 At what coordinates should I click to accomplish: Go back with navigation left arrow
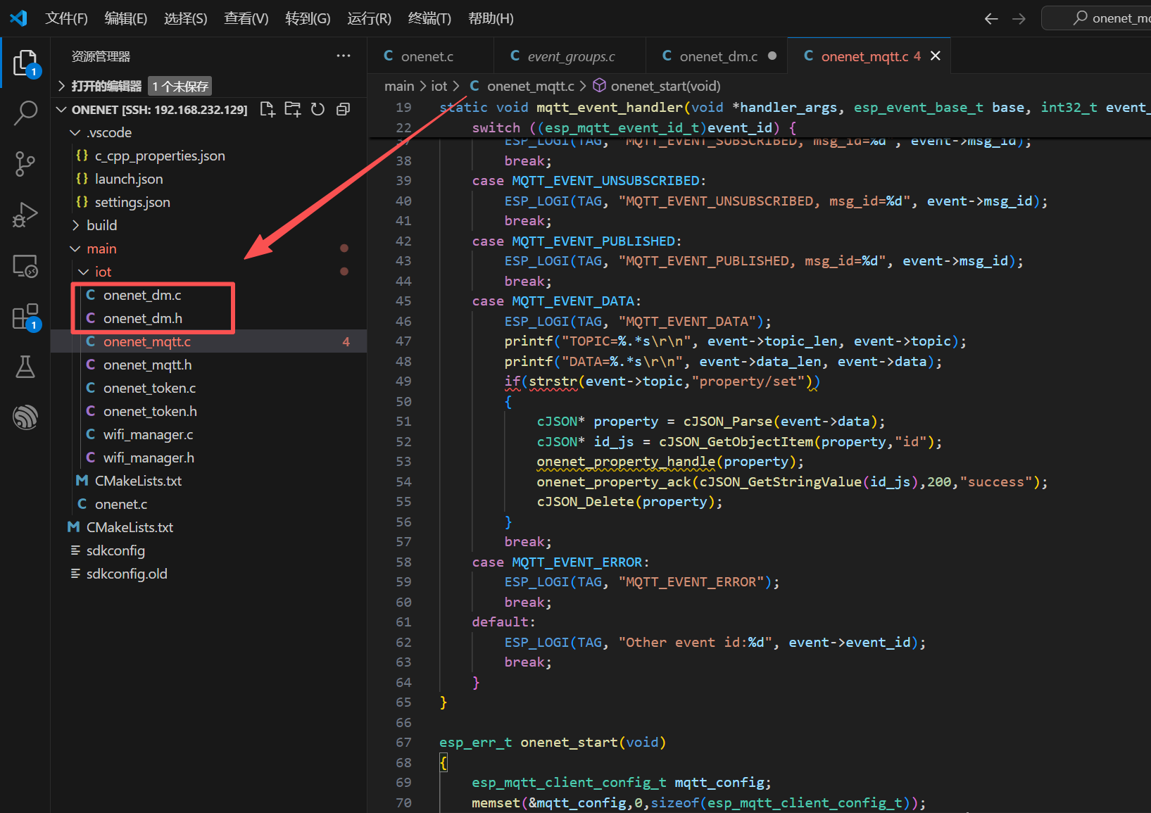click(x=991, y=19)
